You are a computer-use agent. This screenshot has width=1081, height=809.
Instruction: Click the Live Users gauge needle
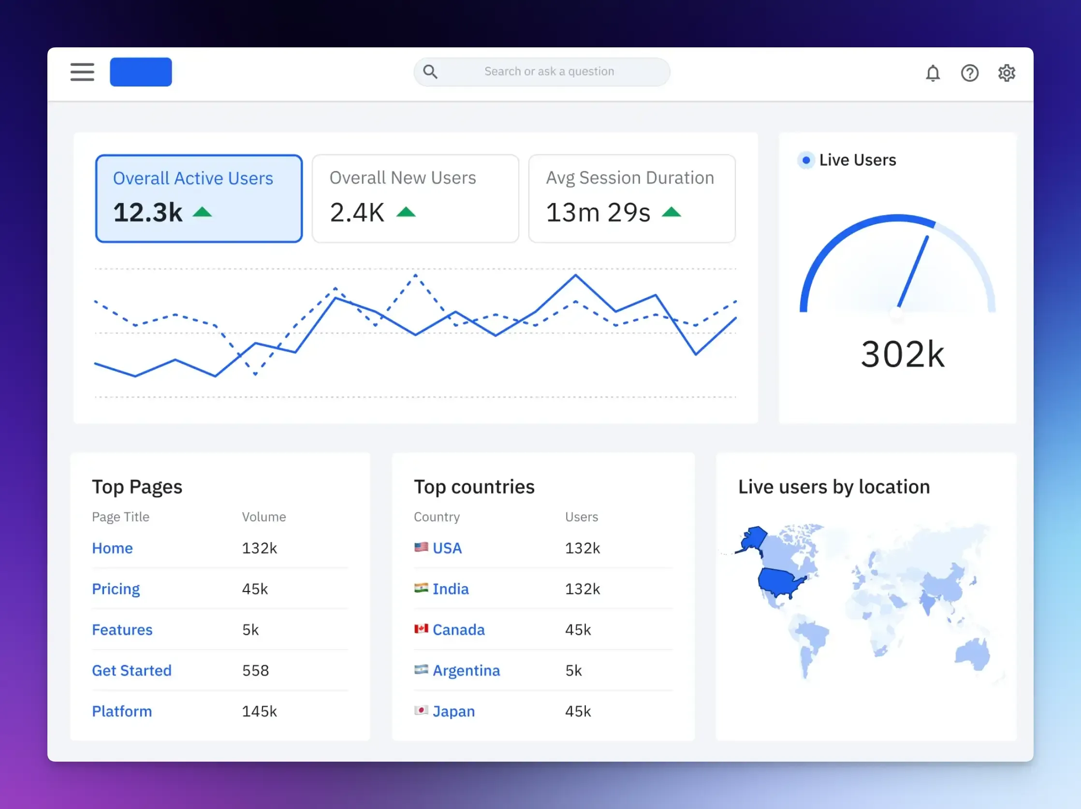click(913, 272)
